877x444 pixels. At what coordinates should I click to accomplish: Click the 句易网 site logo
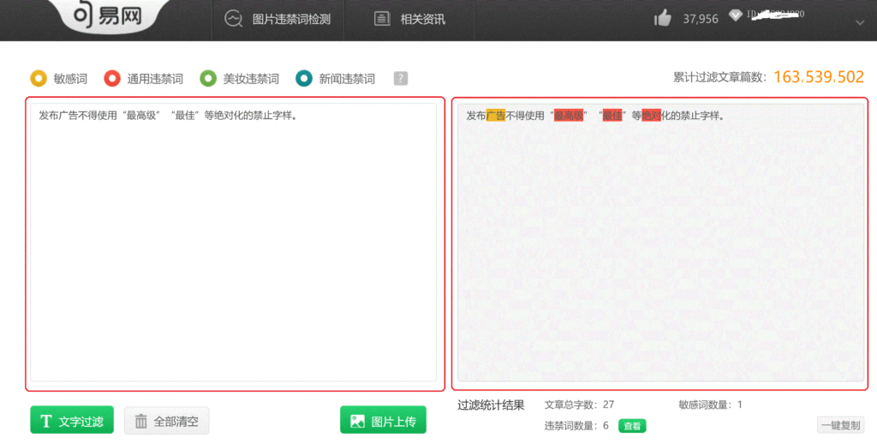tap(107, 15)
